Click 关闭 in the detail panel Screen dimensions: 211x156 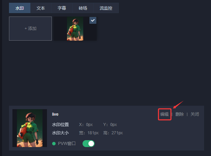[195, 114]
